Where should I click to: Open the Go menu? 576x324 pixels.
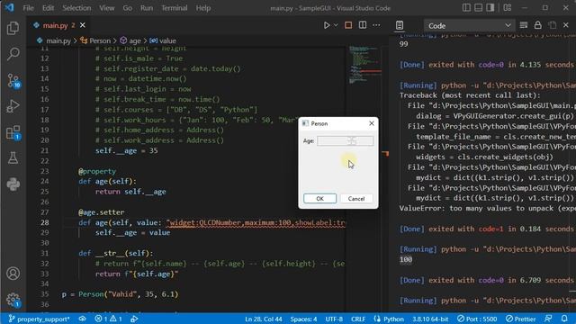coord(127,8)
